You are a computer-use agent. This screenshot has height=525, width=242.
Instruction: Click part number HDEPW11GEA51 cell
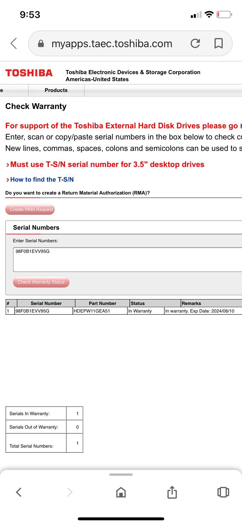(x=100, y=311)
